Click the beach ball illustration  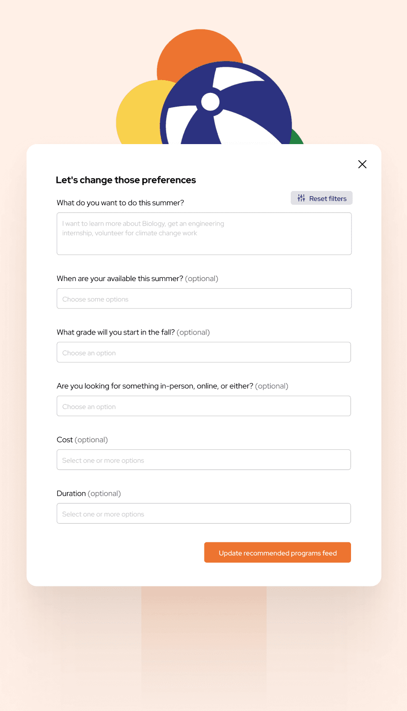tap(226, 103)
